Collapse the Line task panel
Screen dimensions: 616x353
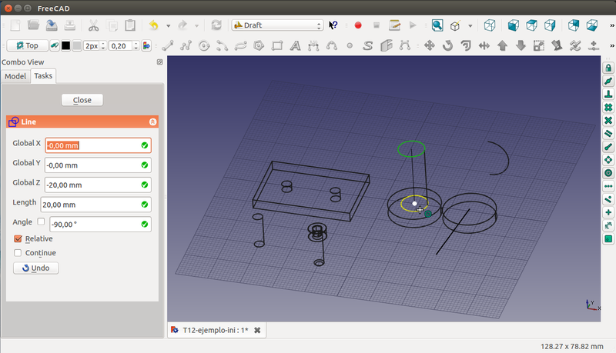pos(152,122)
